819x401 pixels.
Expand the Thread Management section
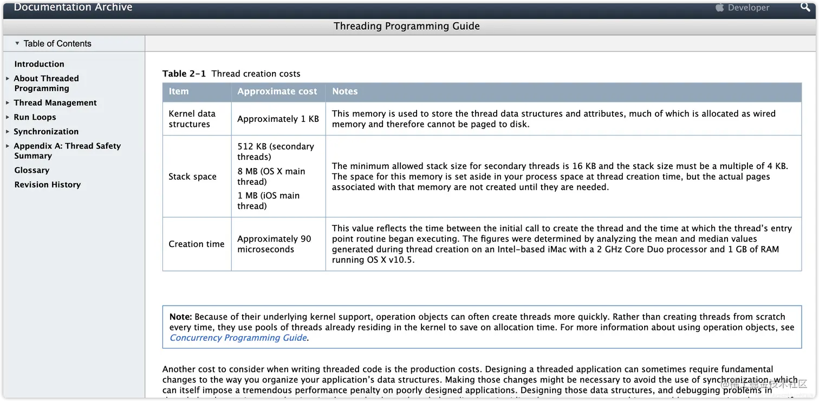point(7,102)
